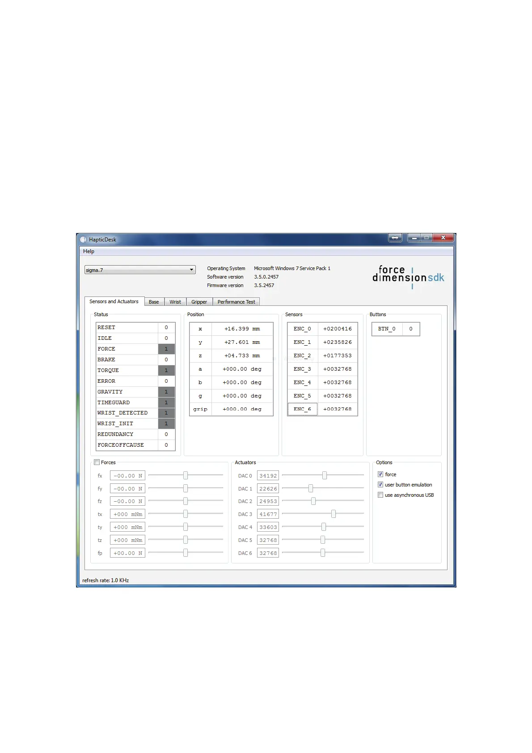This screenshot has width=532, height=753.
Task: Click the BTN_0 button cell
Action: (387, 329)
